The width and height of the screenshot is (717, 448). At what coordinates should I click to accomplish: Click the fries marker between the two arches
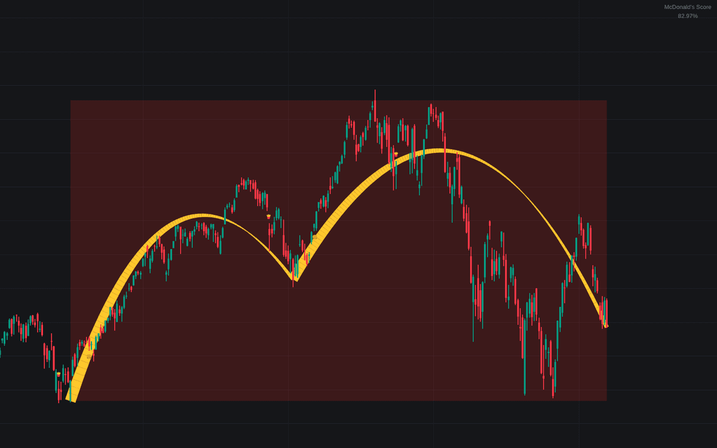(269, 216)
